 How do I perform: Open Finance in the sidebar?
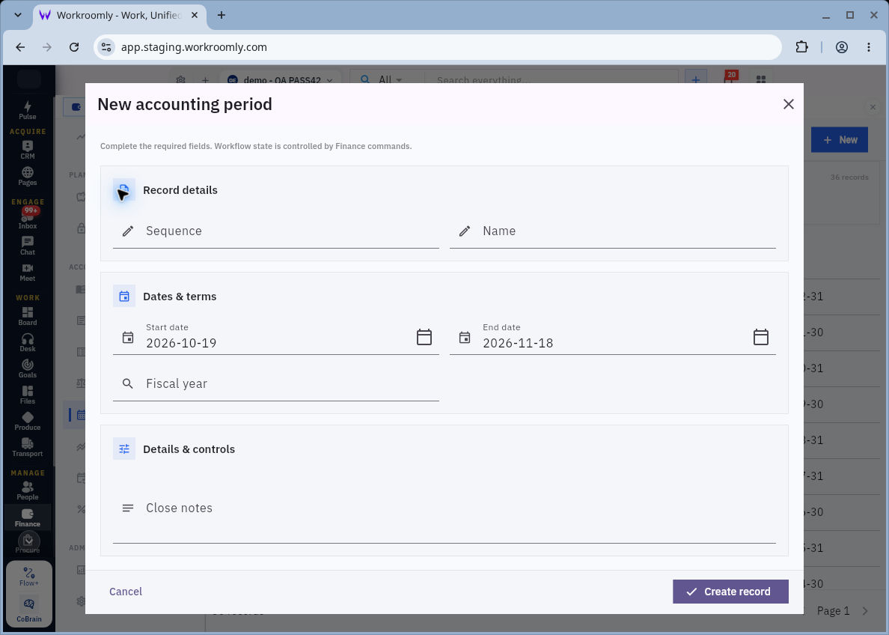coord(27,517)
